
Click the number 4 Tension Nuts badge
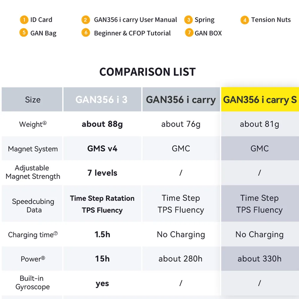[245, 20]
